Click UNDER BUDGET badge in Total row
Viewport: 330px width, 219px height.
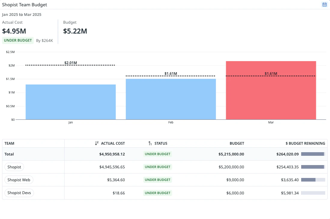tap(158, 154)
